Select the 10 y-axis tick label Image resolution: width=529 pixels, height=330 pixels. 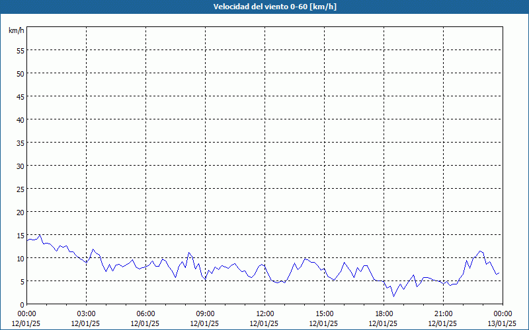(x=20, y=258)
